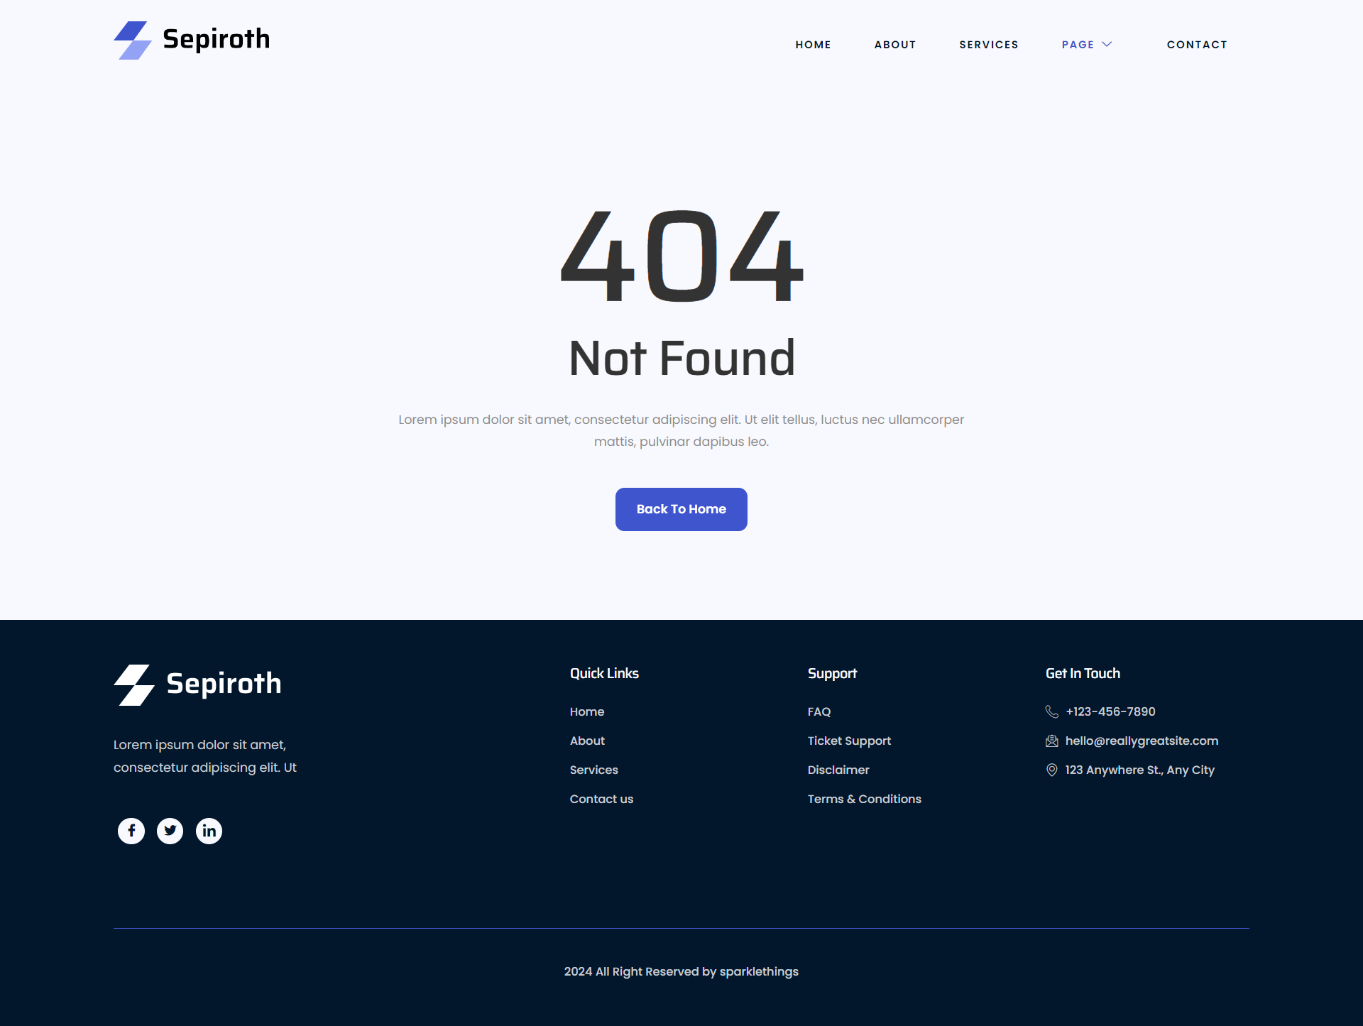Open the Twitter social icon
1363x1026 pixels.
[170, 831]
